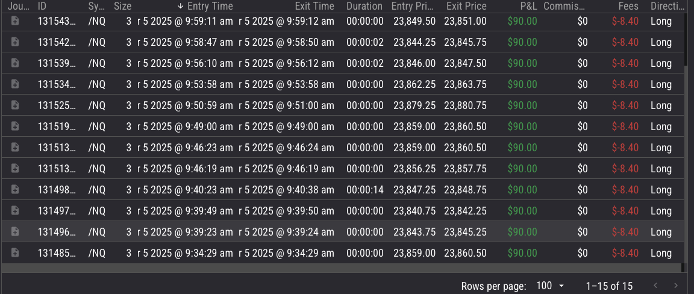Viewport: 694px width, 294px height.
Task: Click journal icon for the 9:39:23 am trade
Action: [x=14, y=231]
